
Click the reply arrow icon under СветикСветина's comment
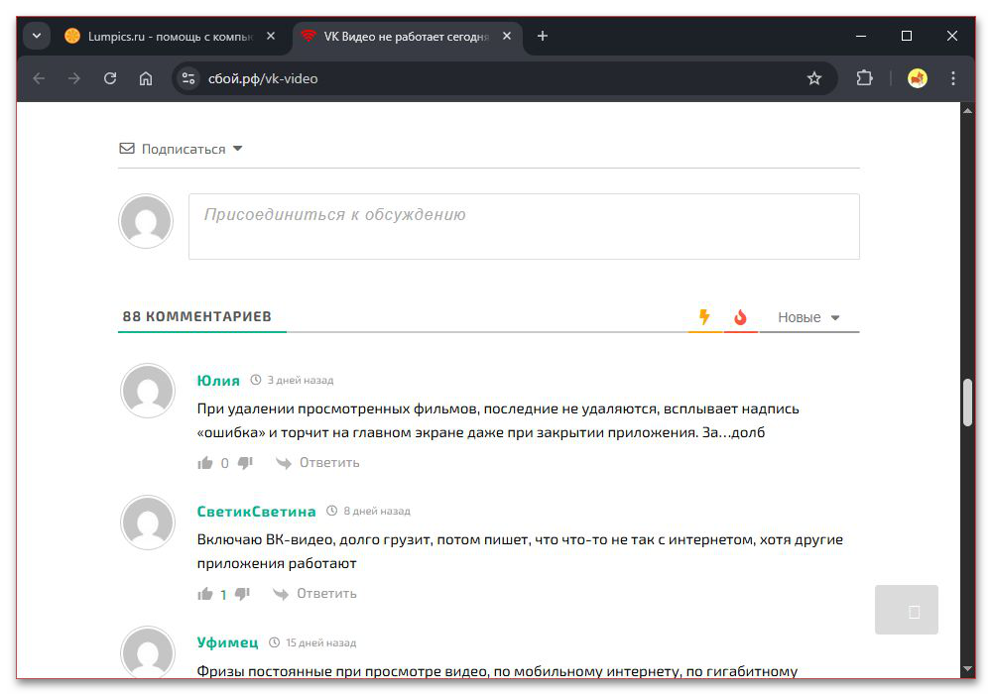(281, 595)
